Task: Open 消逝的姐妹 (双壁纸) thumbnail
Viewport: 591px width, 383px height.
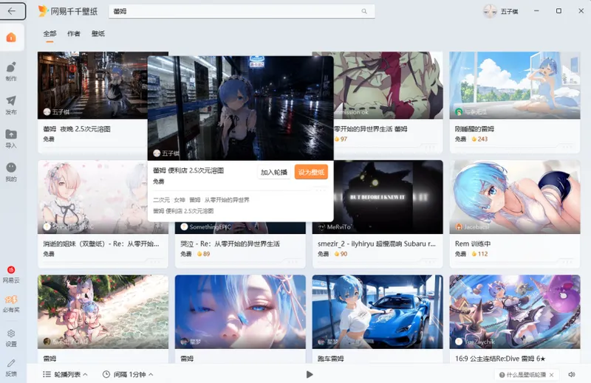Action: point(92,197)
